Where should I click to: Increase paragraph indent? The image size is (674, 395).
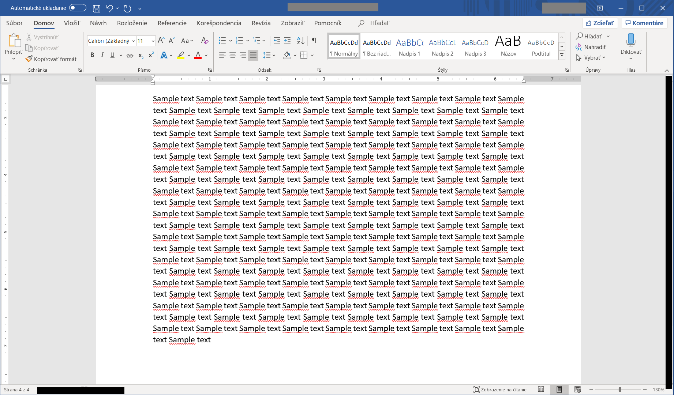pos(288,41)
